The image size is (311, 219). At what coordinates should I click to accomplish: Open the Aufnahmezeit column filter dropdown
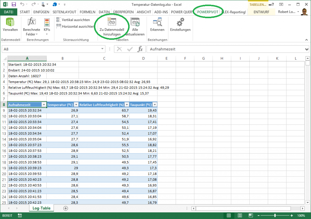(x=44, y=104)
